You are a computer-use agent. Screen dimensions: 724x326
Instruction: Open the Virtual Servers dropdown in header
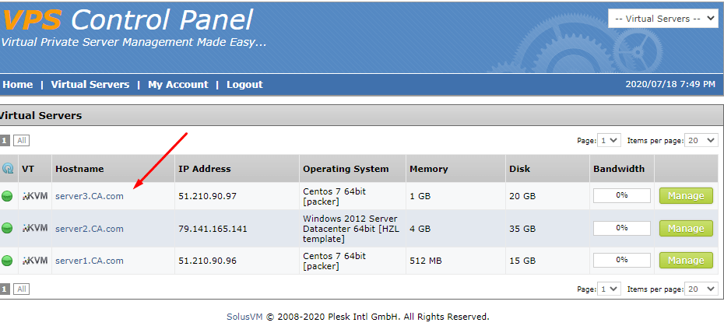pyautogui.click(x=662, y=19)
